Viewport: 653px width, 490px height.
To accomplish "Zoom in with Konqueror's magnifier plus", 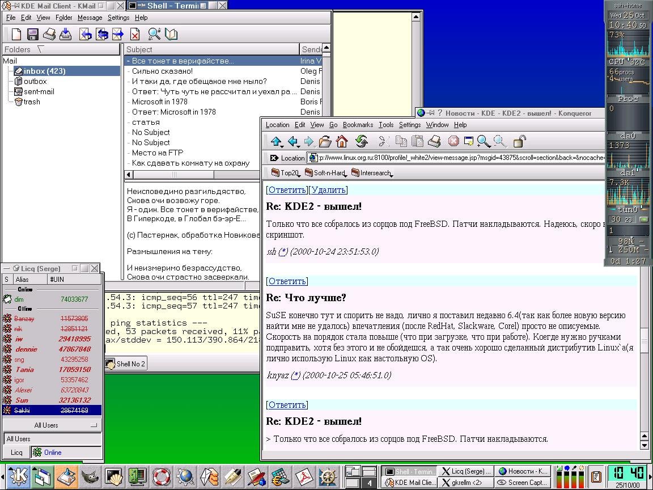I will coord(484,142).
